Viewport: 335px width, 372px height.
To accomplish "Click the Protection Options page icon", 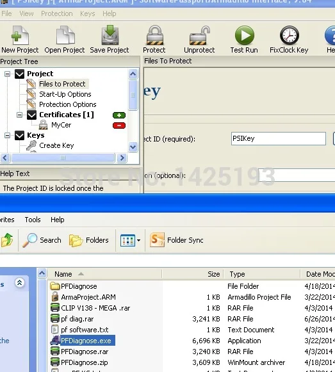I will (31, 104).
